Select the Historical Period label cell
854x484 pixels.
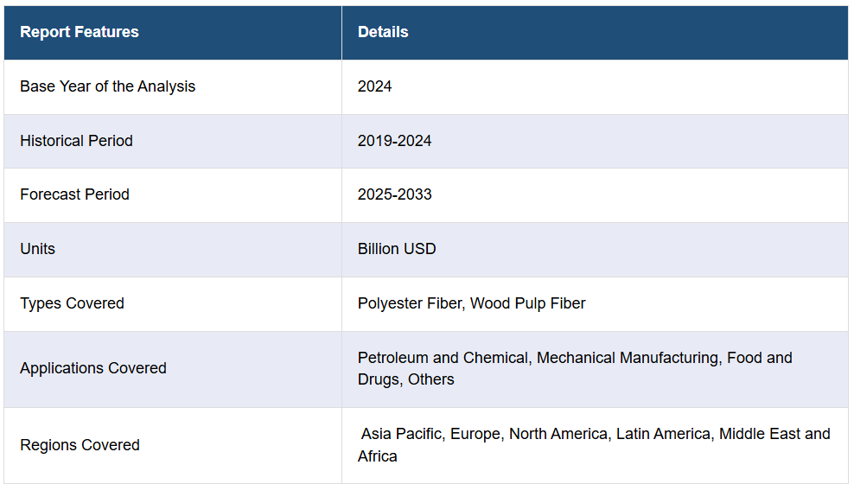click(x=76, y=141)
